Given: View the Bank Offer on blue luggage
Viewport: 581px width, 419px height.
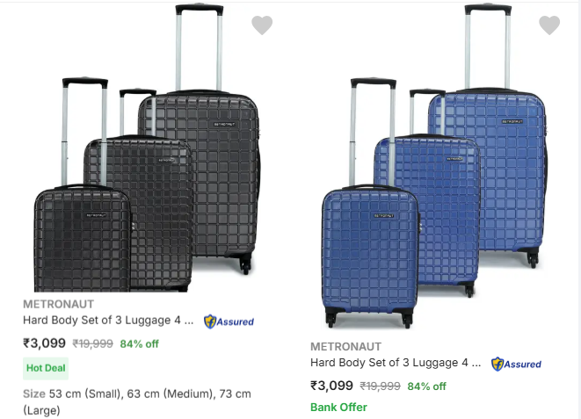Looking at the screenshot, I should [x=338, y=408].
